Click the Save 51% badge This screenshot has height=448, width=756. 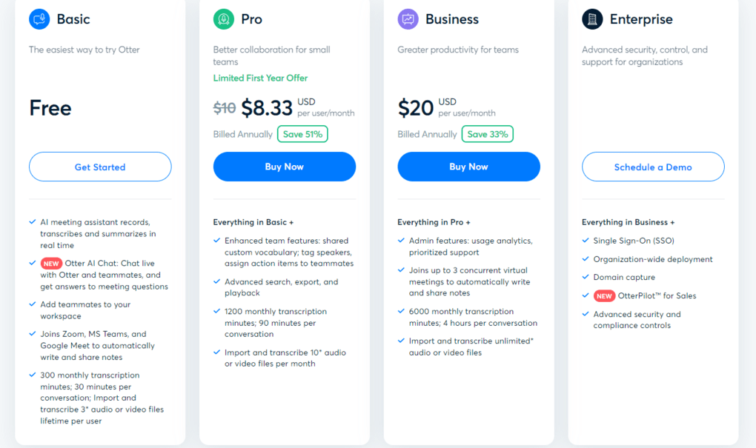tap(302, 134)
